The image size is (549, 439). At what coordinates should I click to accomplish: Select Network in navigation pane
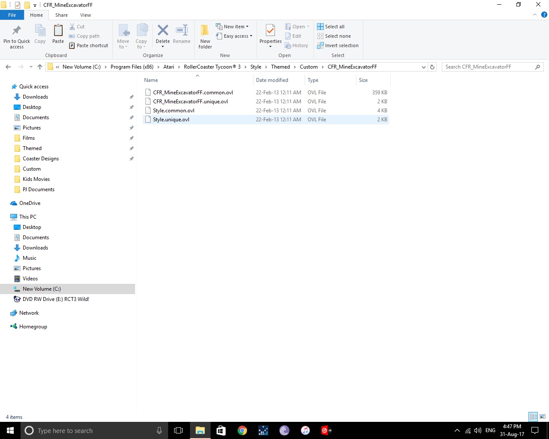click(29, 313)
